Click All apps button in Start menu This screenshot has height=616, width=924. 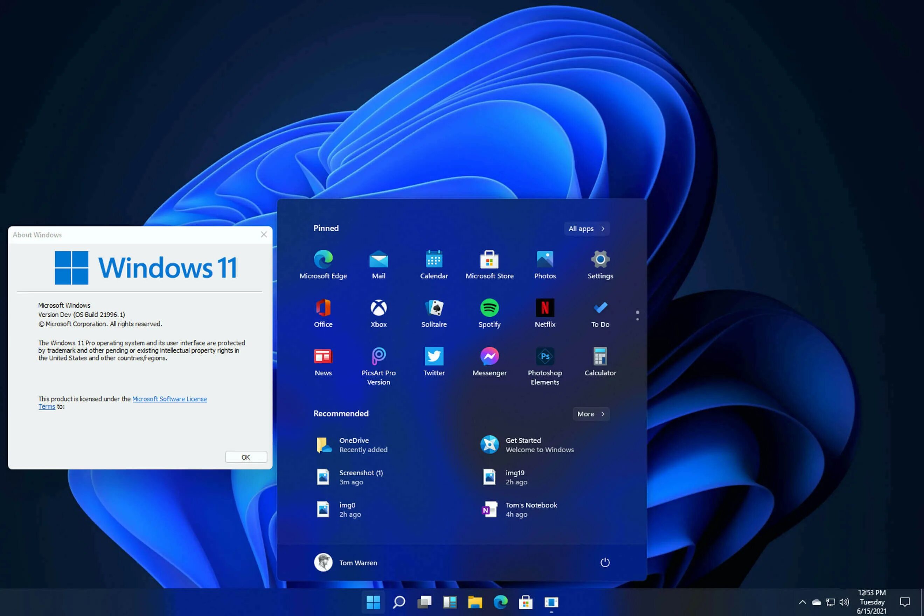[x=586, y=227]
